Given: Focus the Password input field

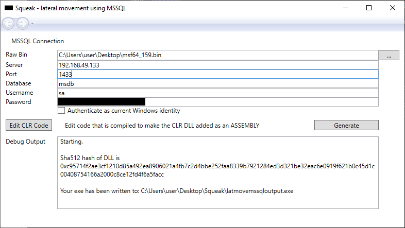Looking at the screenshot, I should 217,102.
